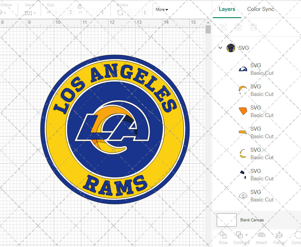The image size is (301, 247).
Task: Click the Slice tool
Action: (x=223, y=238)
